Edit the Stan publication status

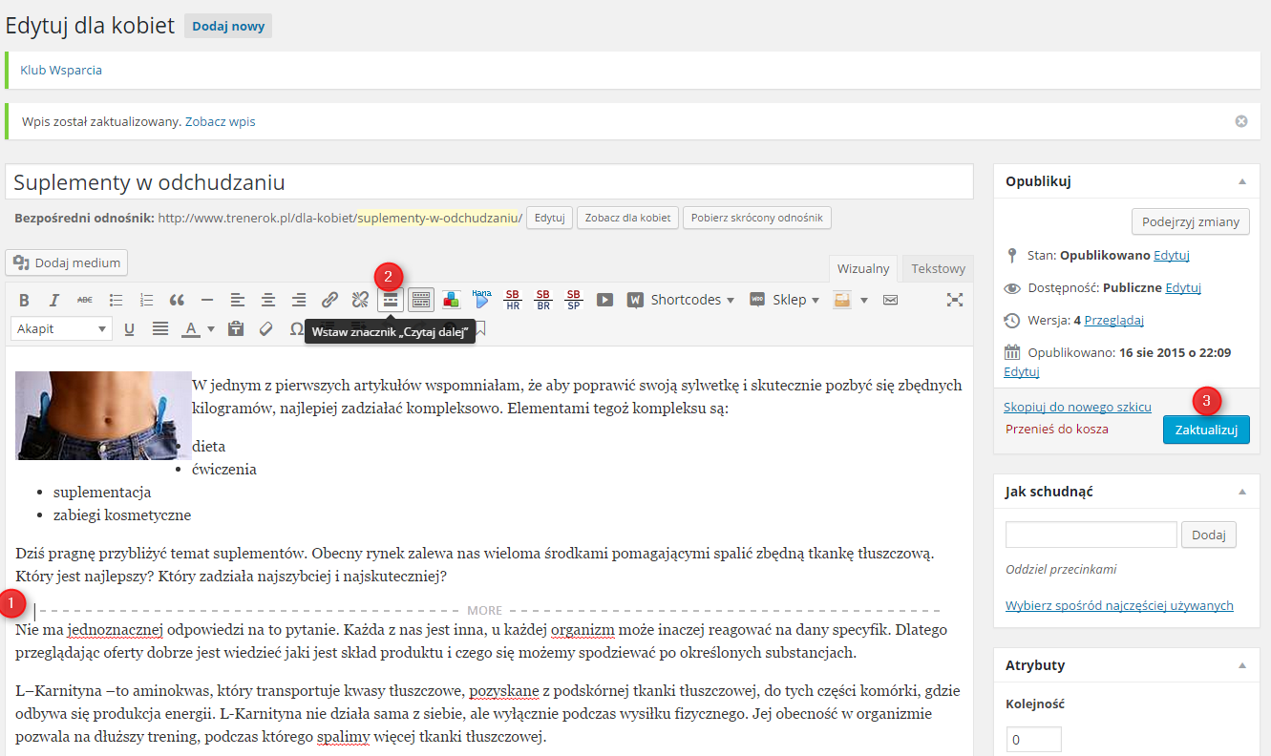tap(1172, 255)
